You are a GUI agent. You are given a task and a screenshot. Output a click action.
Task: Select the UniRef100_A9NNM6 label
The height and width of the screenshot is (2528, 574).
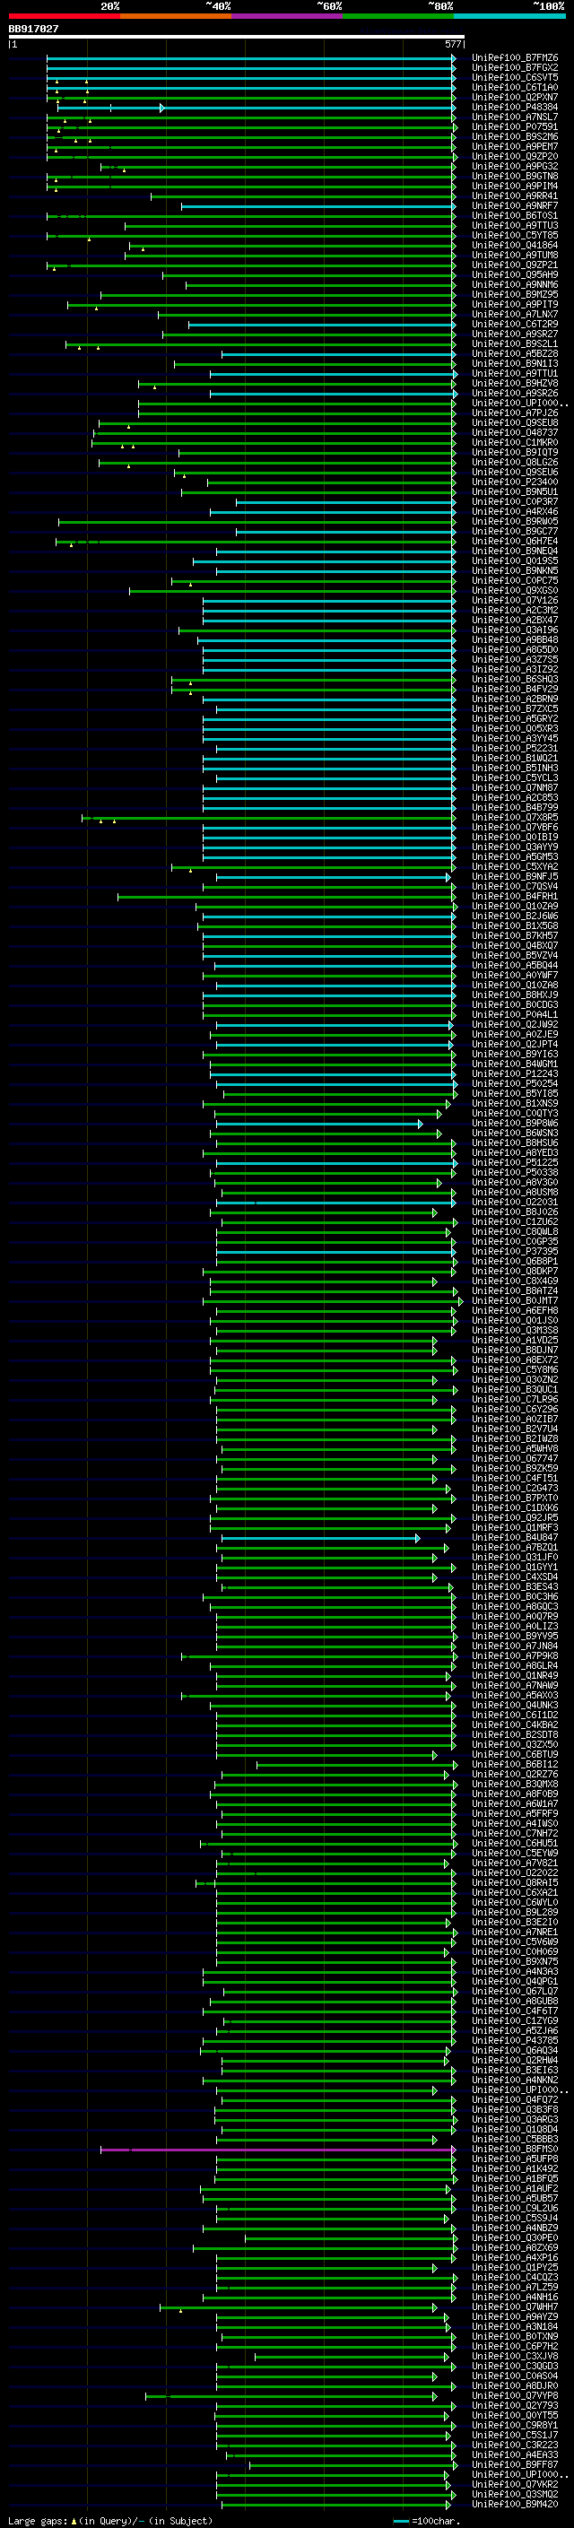click(x=515, y=284)
